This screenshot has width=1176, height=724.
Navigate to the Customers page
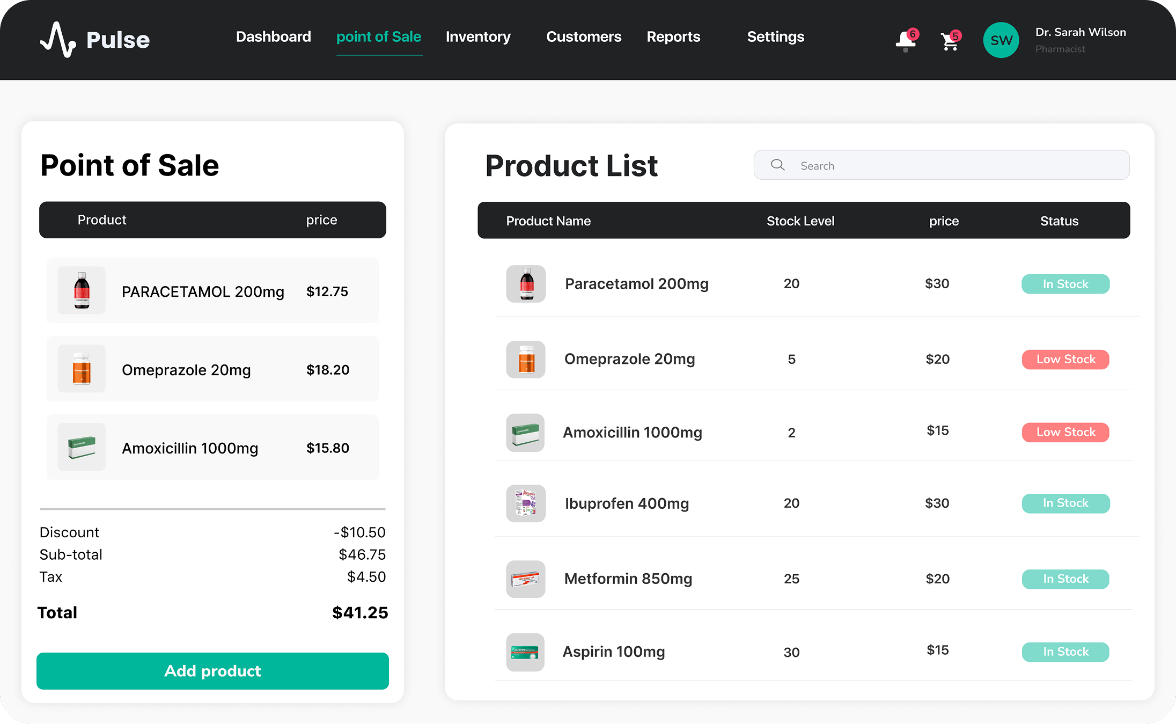584,36
